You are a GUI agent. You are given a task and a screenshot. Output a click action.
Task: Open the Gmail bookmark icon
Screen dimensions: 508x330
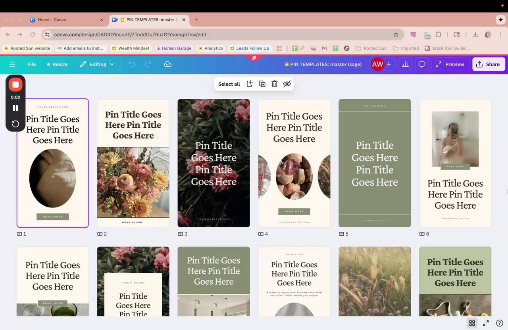[x=324, y=48]
